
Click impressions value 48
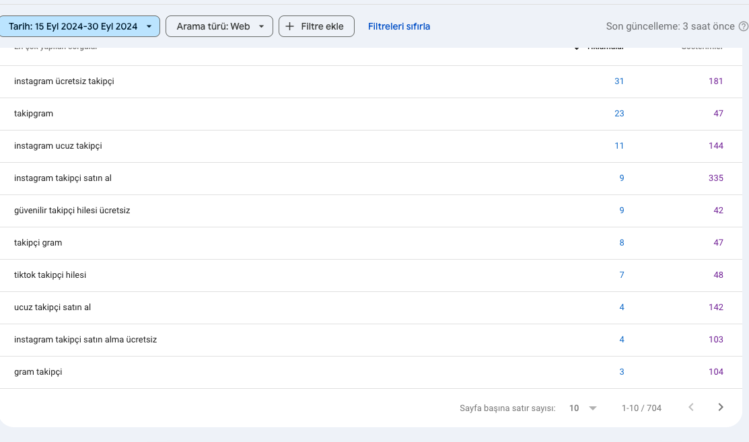(x=719, y=275)
